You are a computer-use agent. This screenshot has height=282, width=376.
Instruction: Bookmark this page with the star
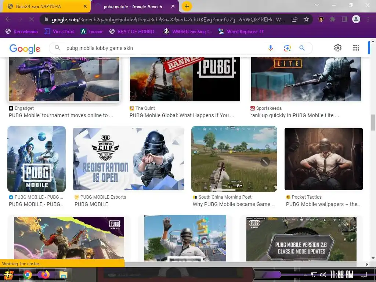pyautogui.click(x=306, y=19)
